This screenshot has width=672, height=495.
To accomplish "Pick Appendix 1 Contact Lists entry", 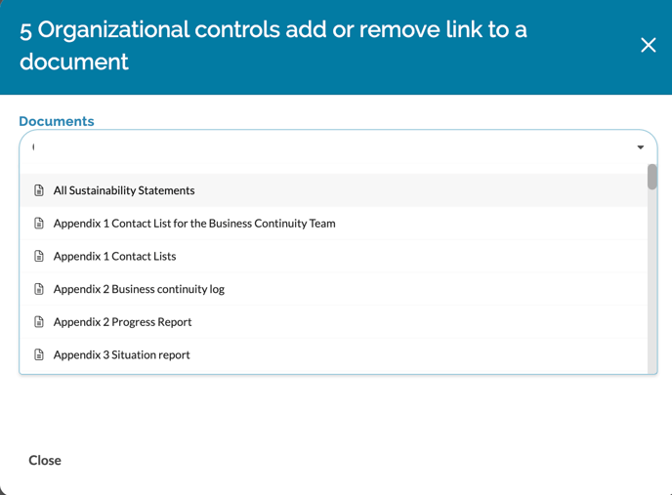I will coord(114,256).
